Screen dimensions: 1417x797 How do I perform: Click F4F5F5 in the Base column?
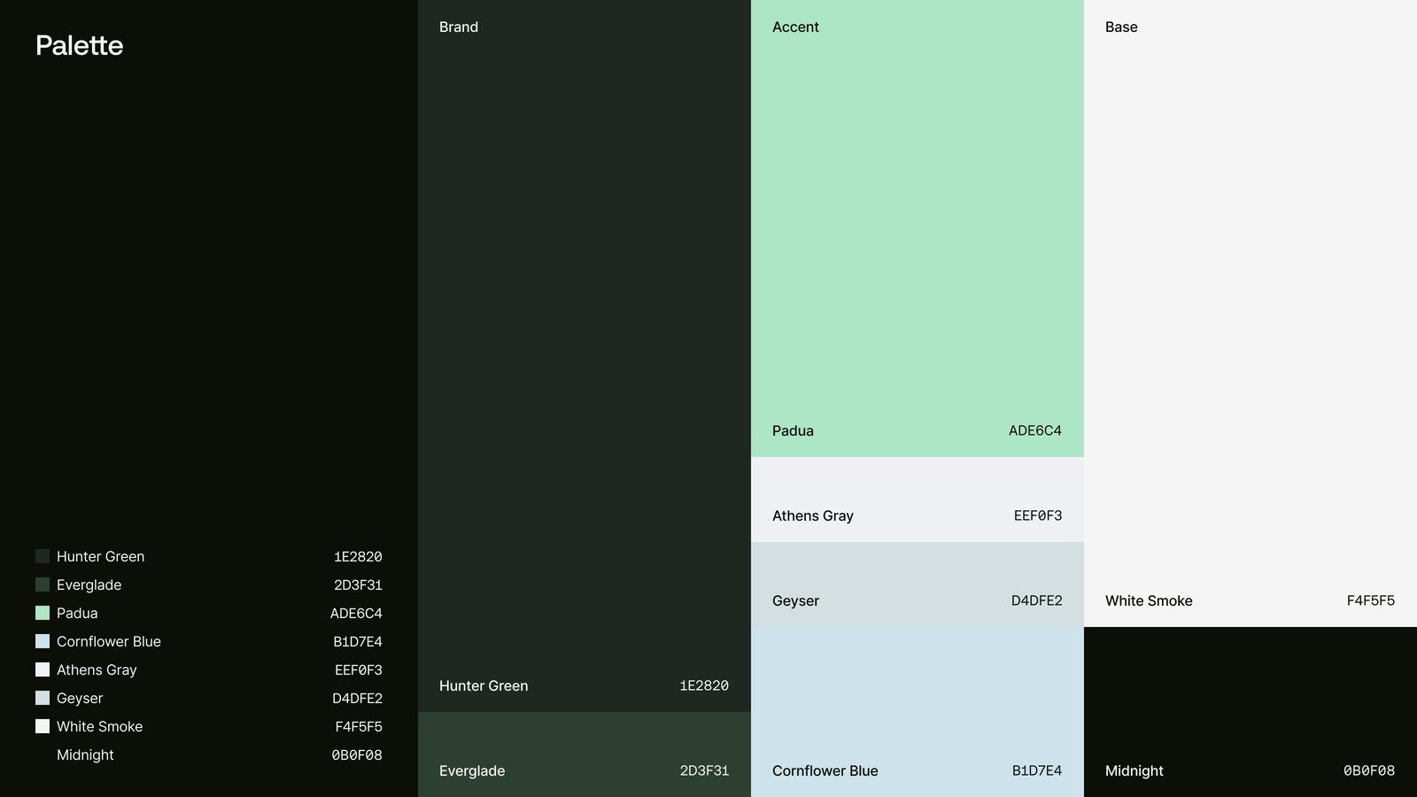coord(1371,600)
